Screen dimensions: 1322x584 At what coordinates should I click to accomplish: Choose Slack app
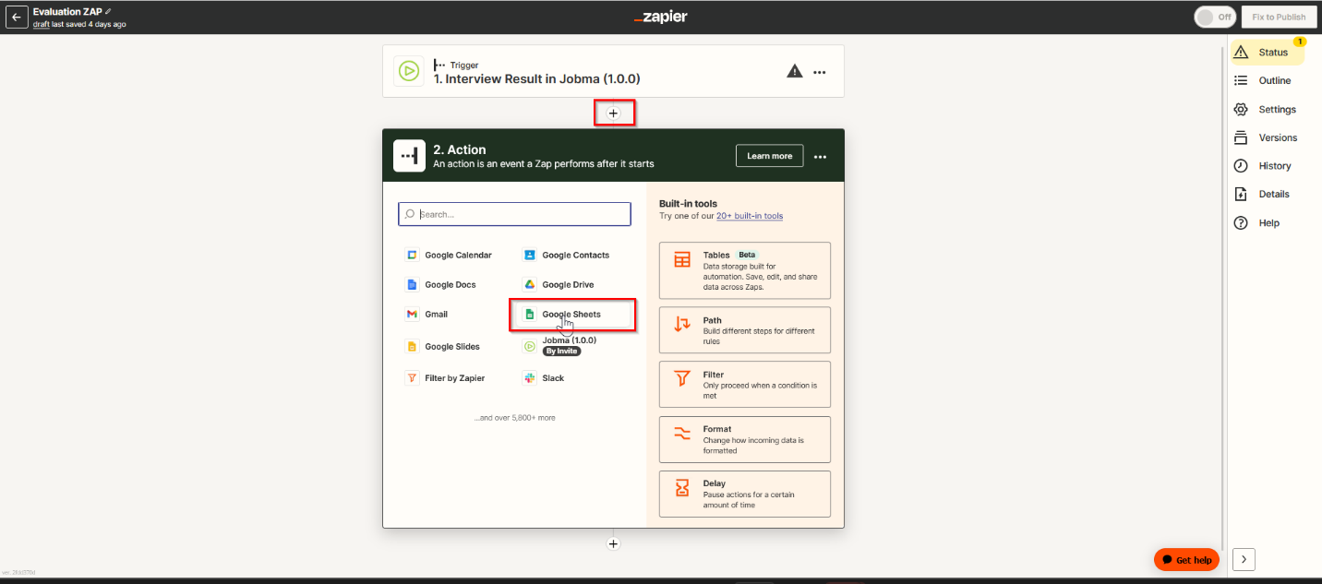pos(544,378)
